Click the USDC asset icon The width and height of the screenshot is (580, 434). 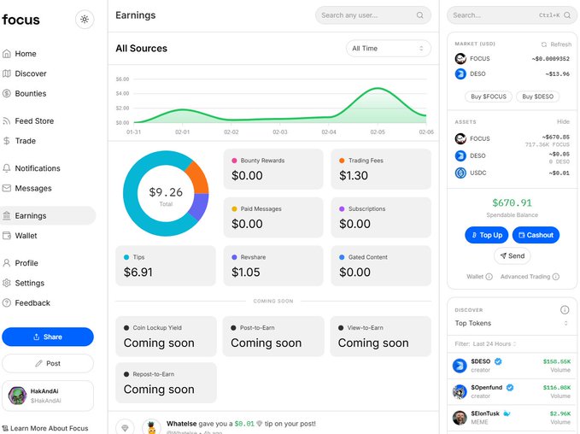pyautogui.click(x=460, y=173)
